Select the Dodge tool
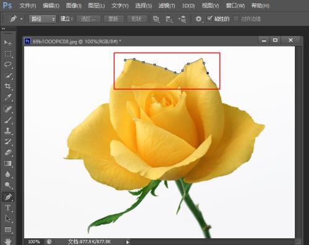 point(8,185)
